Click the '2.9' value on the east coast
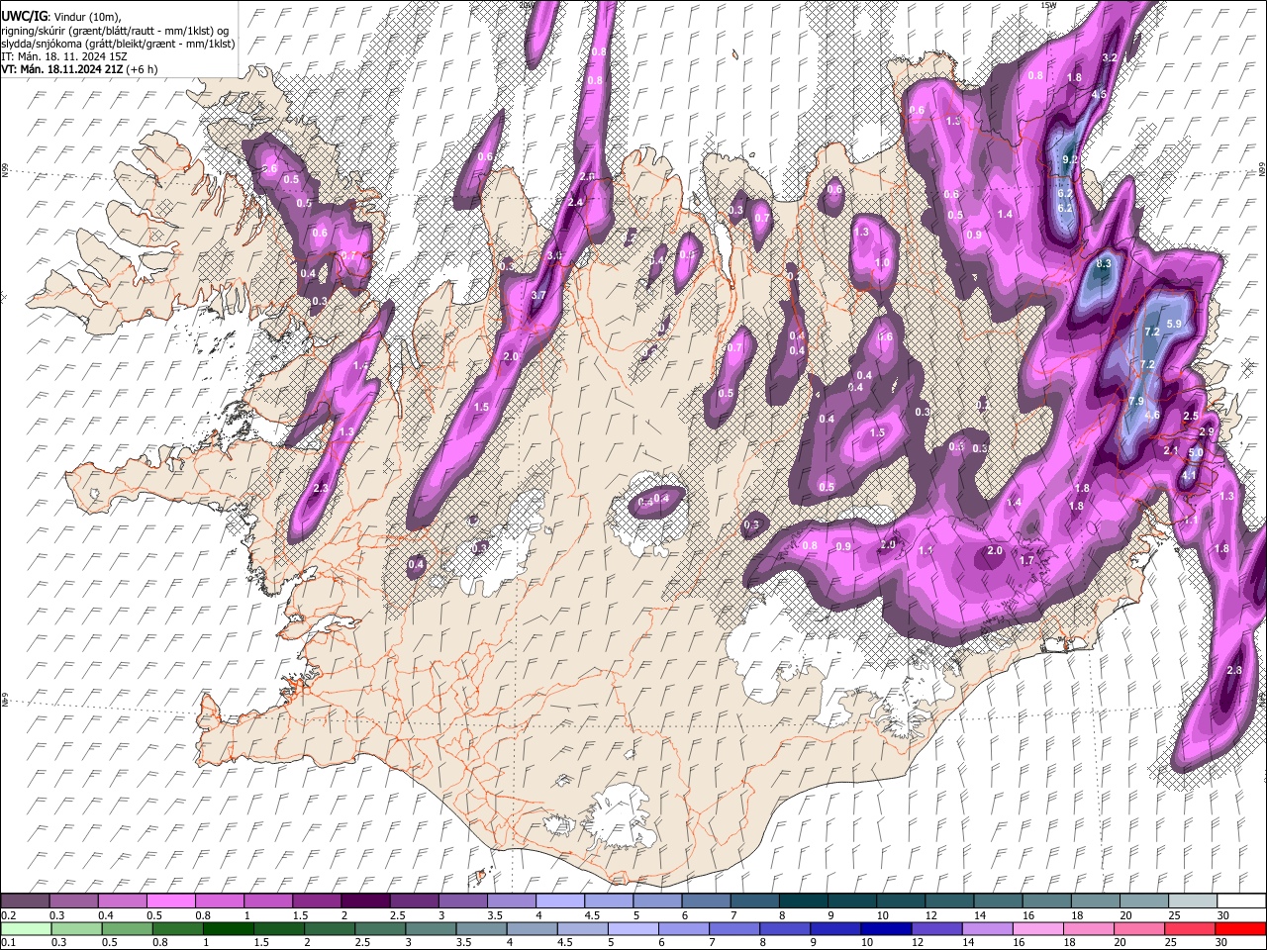The image size is (1267, 950). coord(1207,432)
